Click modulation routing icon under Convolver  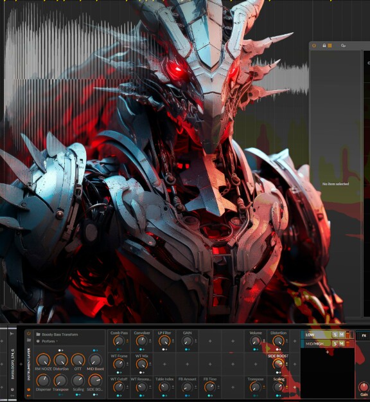[x=141, y=349]
